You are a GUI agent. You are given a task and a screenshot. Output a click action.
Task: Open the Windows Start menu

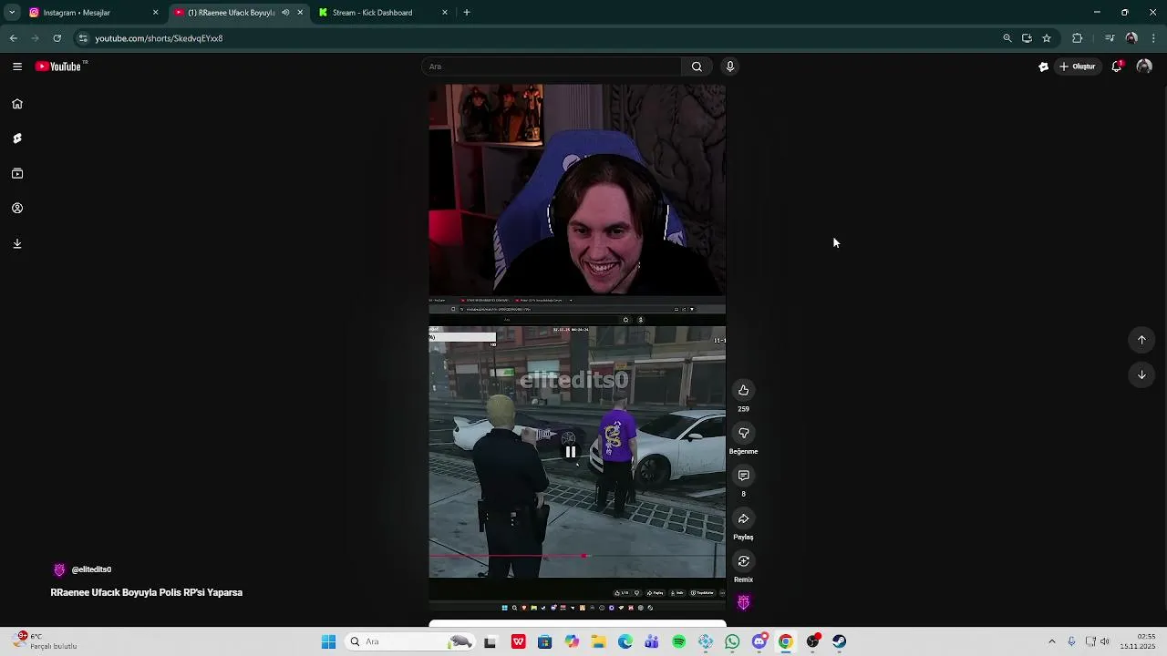point(329,641)
